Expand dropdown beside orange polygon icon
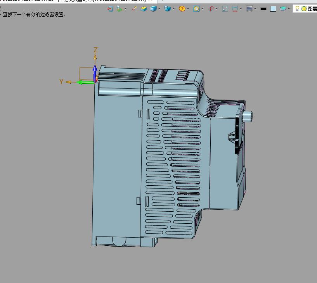 coord(188,9)
